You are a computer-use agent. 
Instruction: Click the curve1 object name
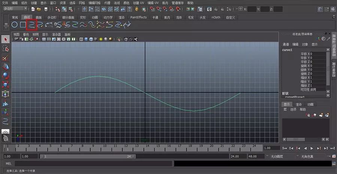point(287,50)
